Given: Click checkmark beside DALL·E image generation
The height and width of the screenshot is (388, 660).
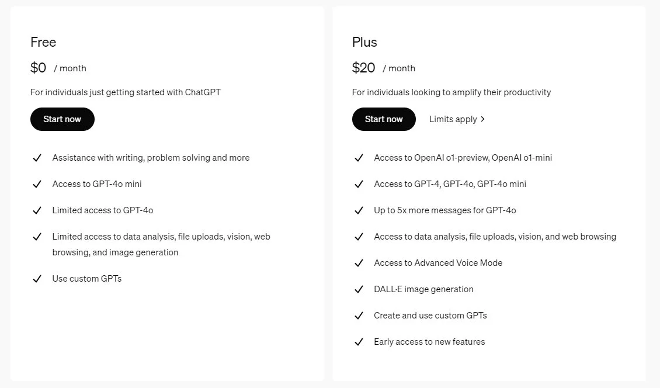Looking at the screenshot, I should (359, 289).
